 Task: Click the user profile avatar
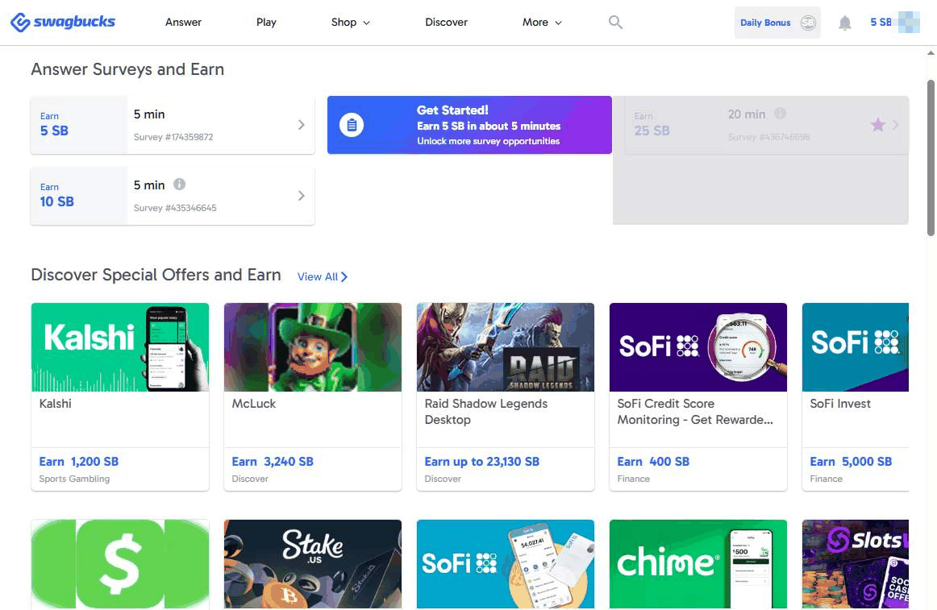(x=908, y=22)
